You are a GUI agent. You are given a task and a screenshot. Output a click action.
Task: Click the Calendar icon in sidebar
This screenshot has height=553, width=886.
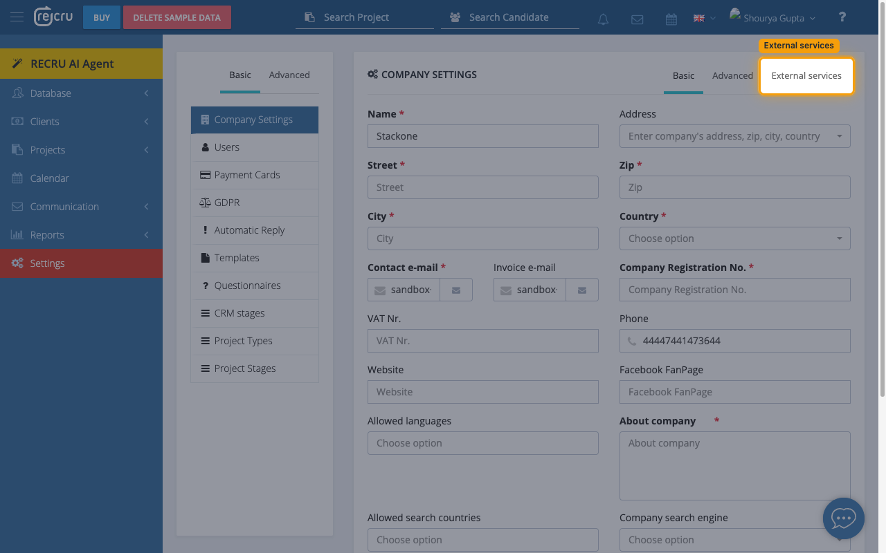17,178
